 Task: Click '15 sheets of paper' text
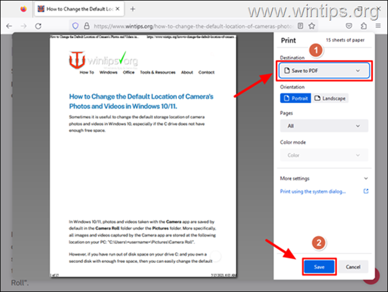click(x=345, y=40)
